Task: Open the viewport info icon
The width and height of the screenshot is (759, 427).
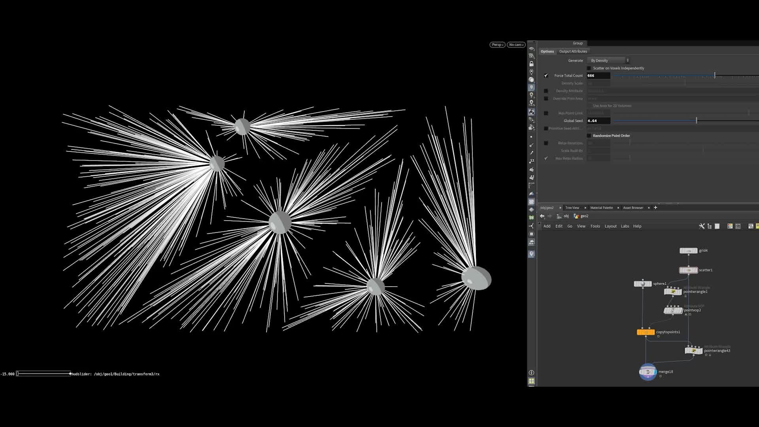Action: [x=531, y=373]
